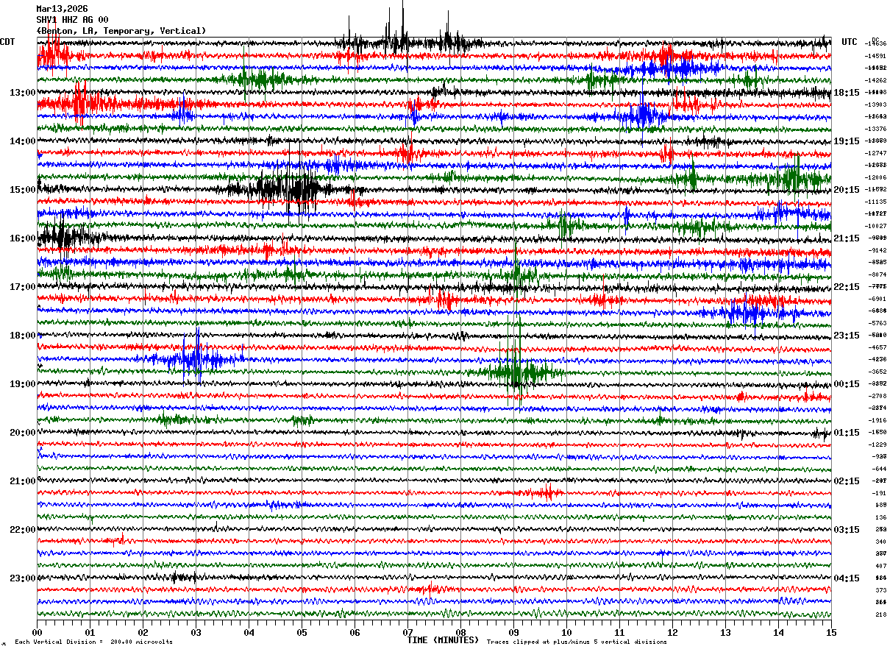Click the 10 minute tick label

coord(566,632)
